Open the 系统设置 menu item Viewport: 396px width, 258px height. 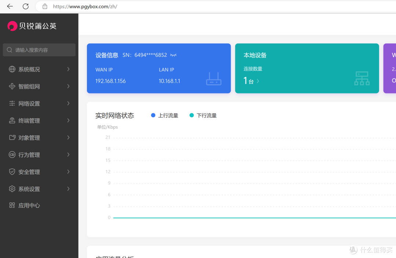coord(39,189)
